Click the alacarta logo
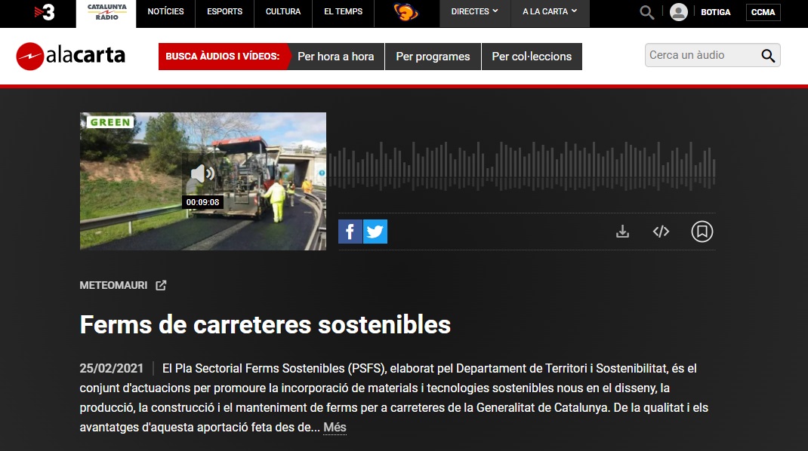The width and height of the screenshot is (808, 451). (x=70, y=56)
